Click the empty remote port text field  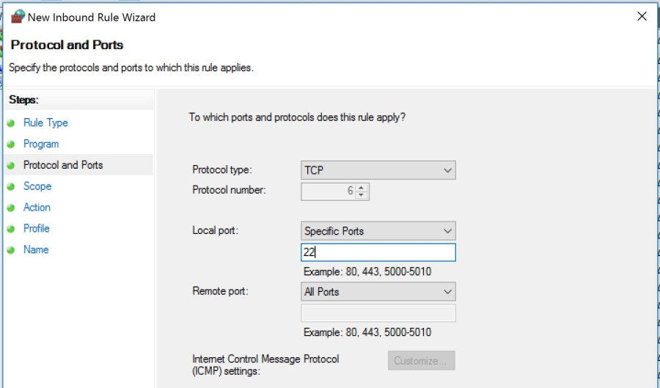[x=378, y=313]
